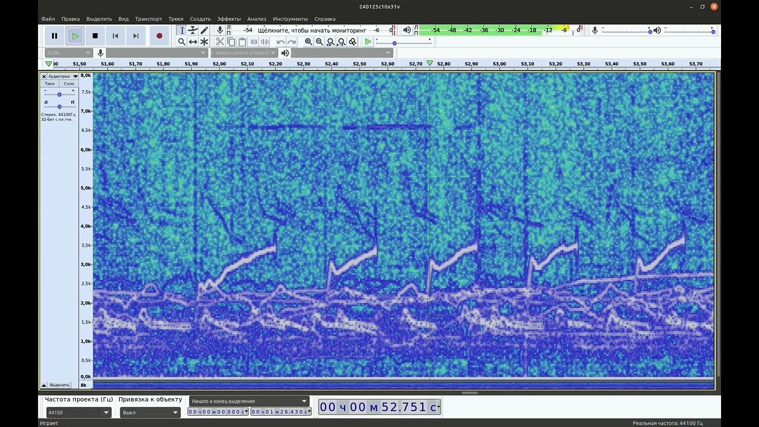Viewport: 759px width, 427px height.
Task: Click the Trim audio icon
Action: [x=254, y=42]
